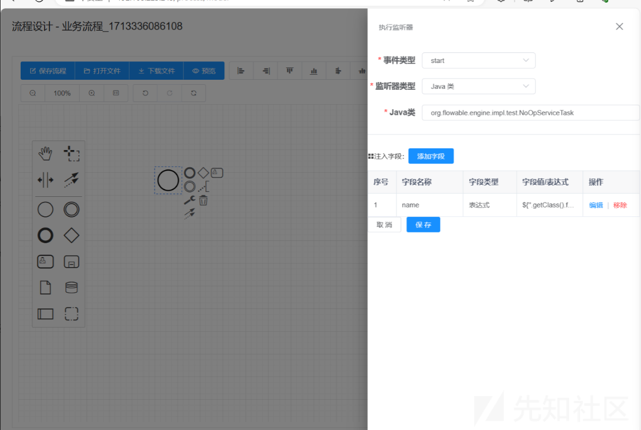The width and height of the screenshot is (641, 430).
Task: Select the hand pan tool
Action: [45, 154]
